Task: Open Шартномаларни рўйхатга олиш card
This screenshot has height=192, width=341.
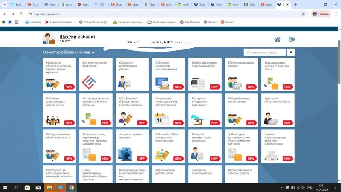Action: click(168, 174)
